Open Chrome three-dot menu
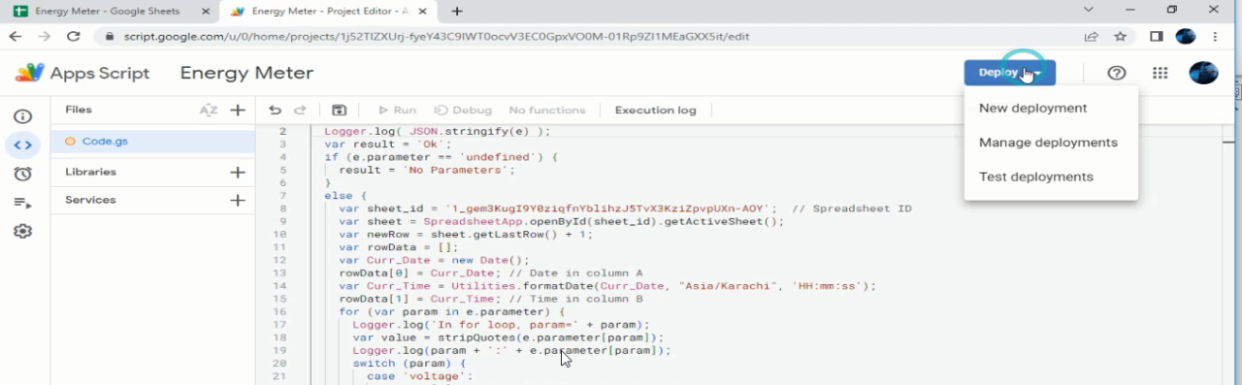This screenshot has width=1242, height=385. [x=1216, y=36]
